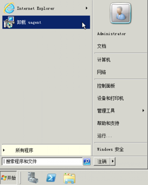This screenshot has width=148, height=185.
Task: Open 网络 from the right pane
Action: tap(101, 72)
